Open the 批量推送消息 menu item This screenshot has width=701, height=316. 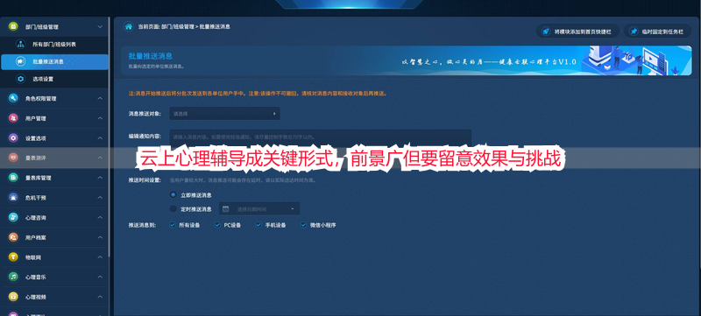pyautogui.click(x=54, y=61)
